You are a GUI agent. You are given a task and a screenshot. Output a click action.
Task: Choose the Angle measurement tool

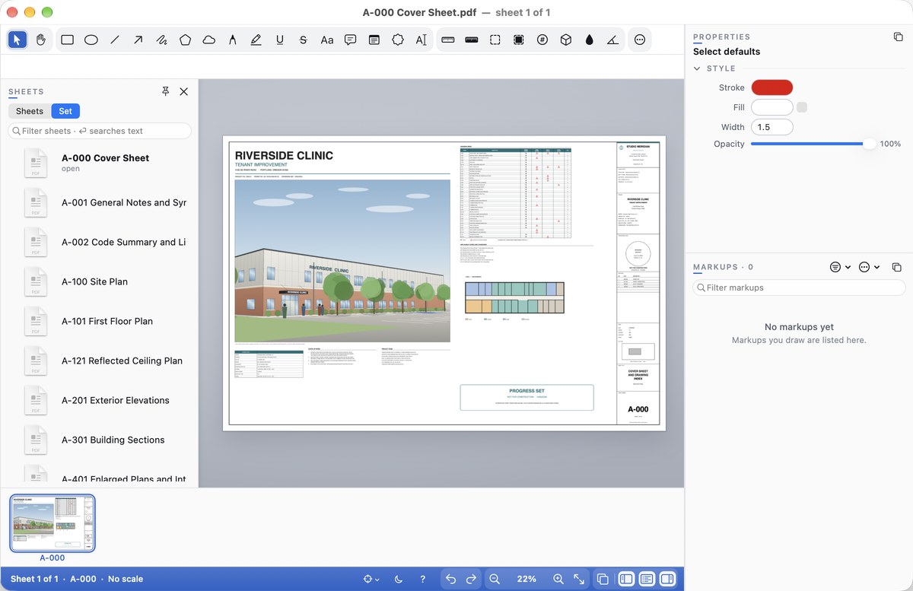click(x=612, y=40)
